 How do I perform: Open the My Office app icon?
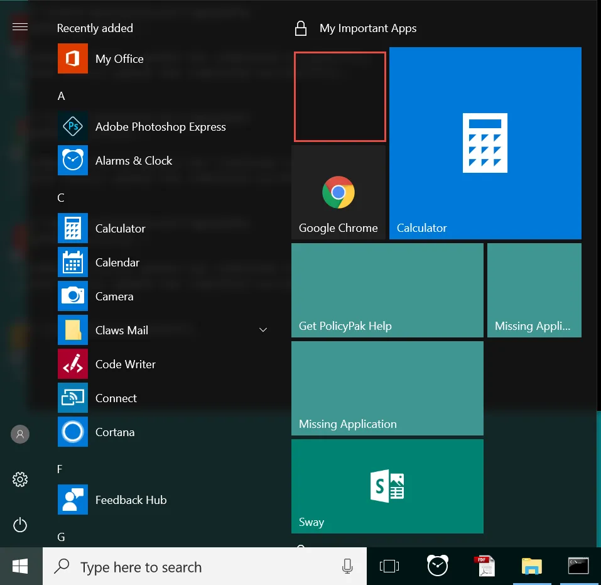click(x=72, y=58)
